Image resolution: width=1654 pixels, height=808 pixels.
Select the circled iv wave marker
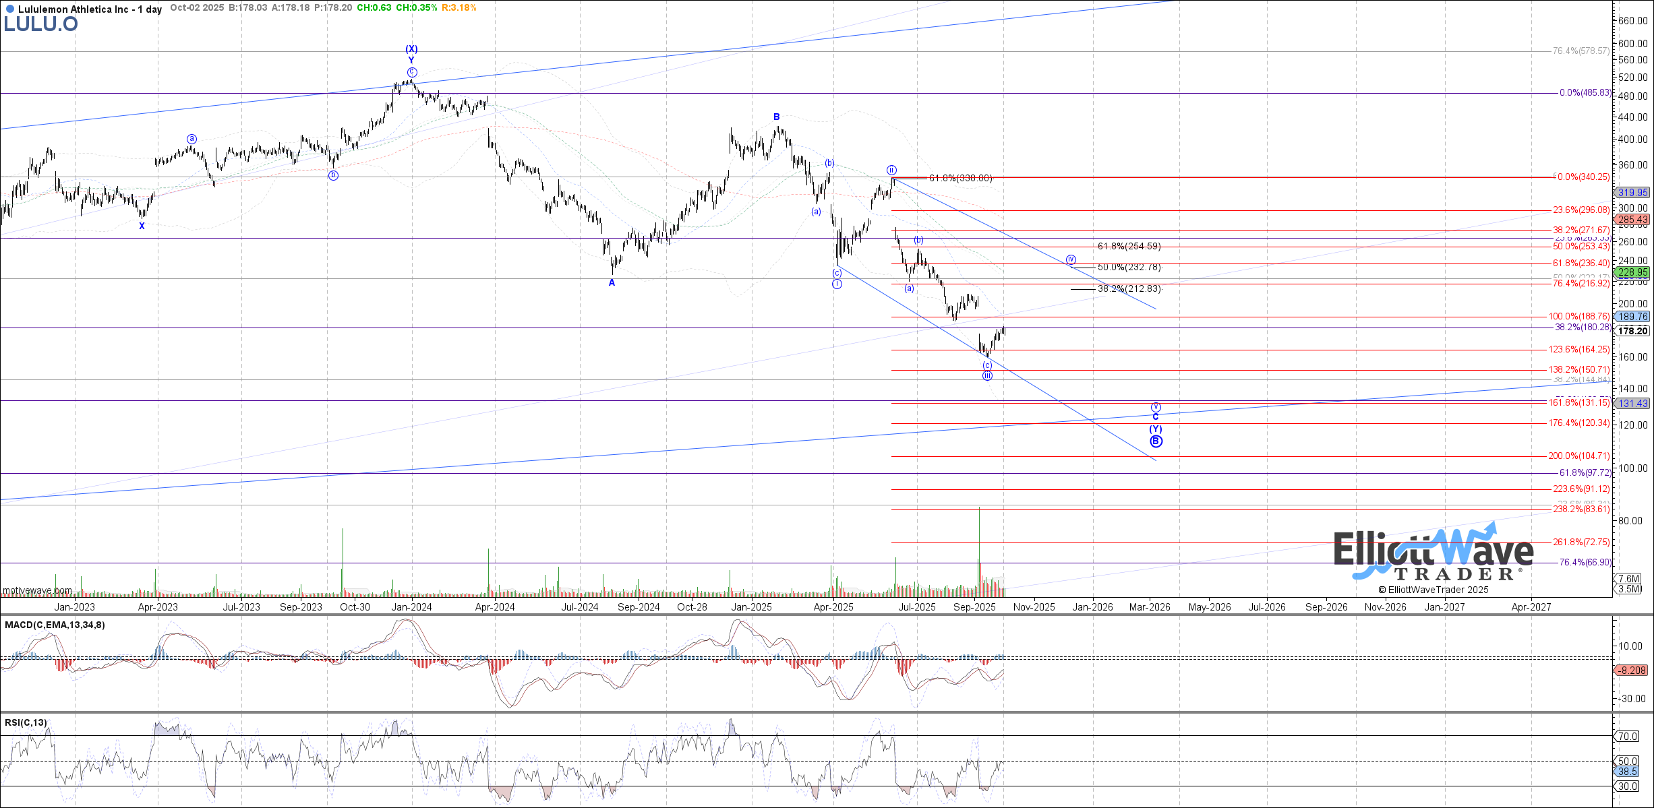[x=1071, y=259]
